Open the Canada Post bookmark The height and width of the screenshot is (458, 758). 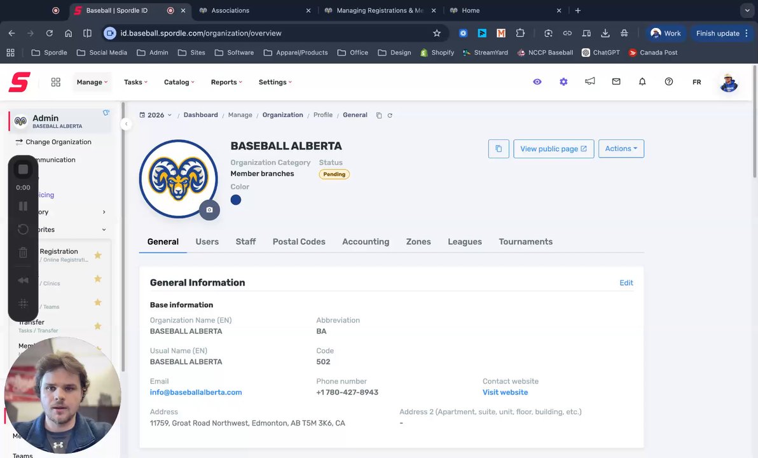click(x=652, y=52)
